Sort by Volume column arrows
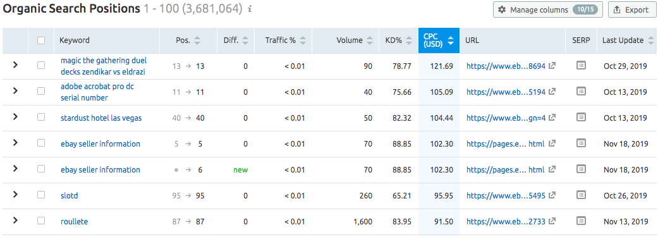This screenshot has height=237, width=658. tap(370, 40)
